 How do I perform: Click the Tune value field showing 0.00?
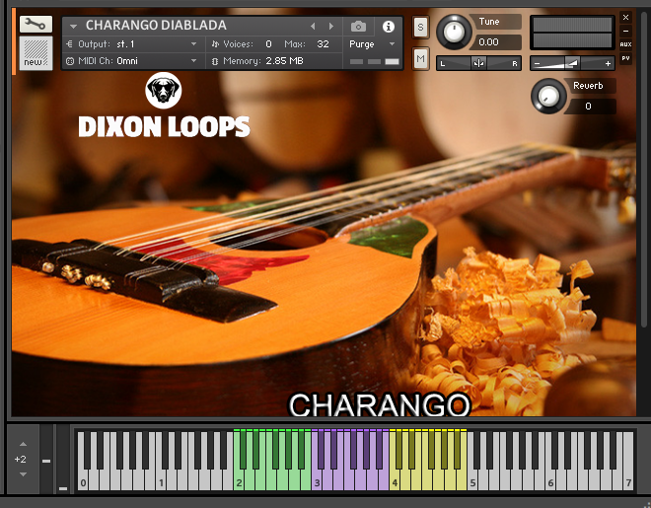(495, 42)
